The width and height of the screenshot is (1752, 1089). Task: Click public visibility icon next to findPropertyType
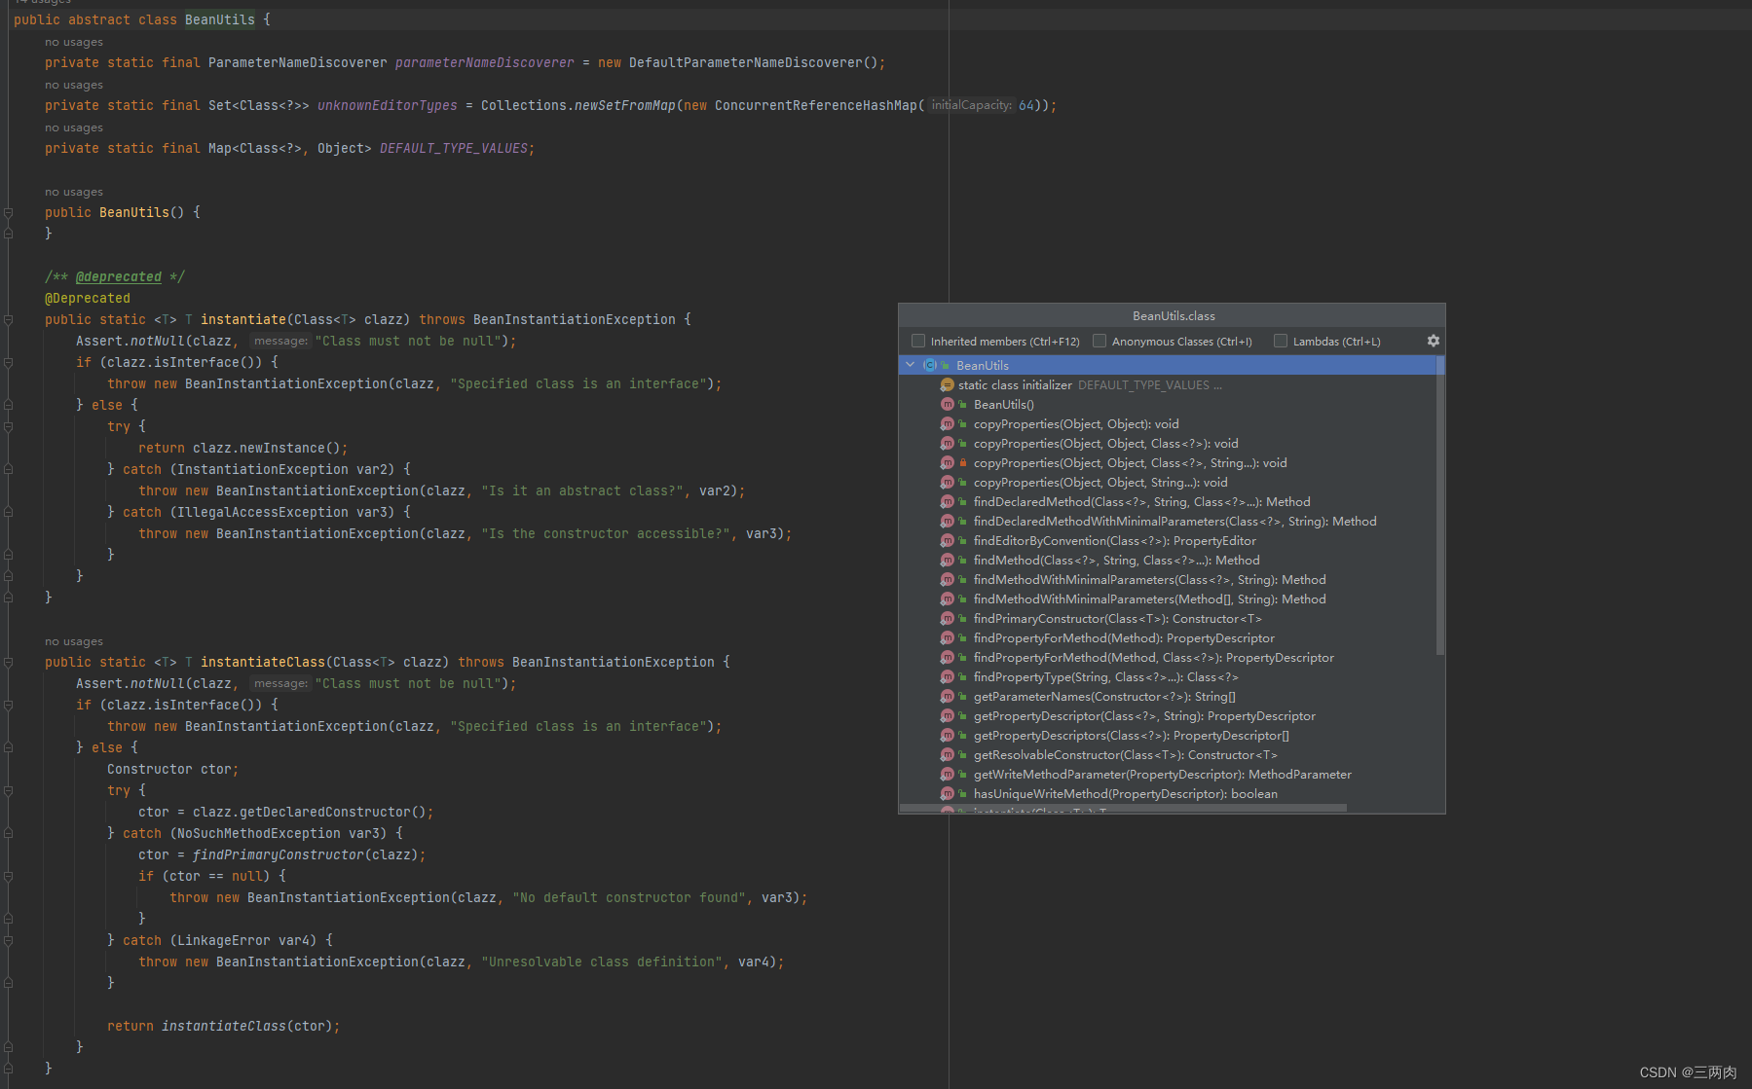click(962, 676)
